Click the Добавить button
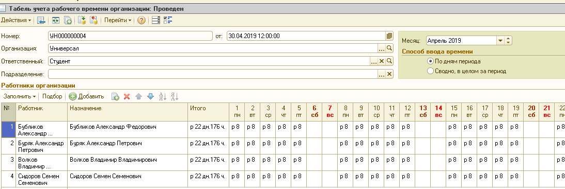The height and width of the screenshot is (189, 565). pos(86,96)
